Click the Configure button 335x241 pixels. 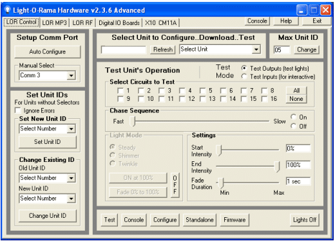[165, 220]
